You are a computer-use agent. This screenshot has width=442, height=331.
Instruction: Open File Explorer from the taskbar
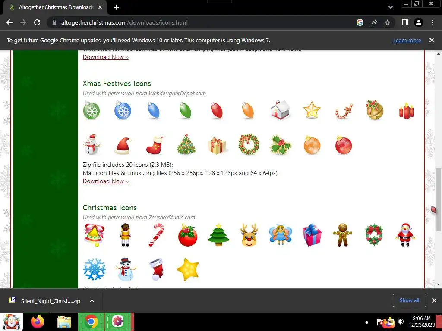click(65, 322)
